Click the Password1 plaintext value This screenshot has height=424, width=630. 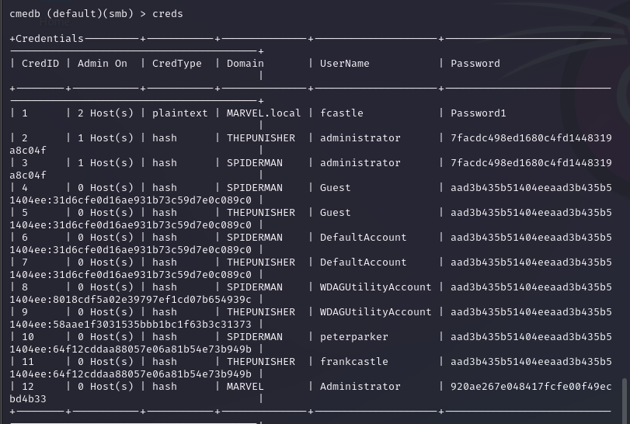pos(478,113)
